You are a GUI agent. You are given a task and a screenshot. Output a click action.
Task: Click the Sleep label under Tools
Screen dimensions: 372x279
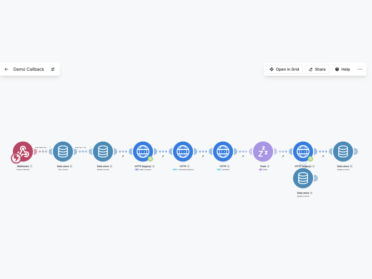pos(265,170)
